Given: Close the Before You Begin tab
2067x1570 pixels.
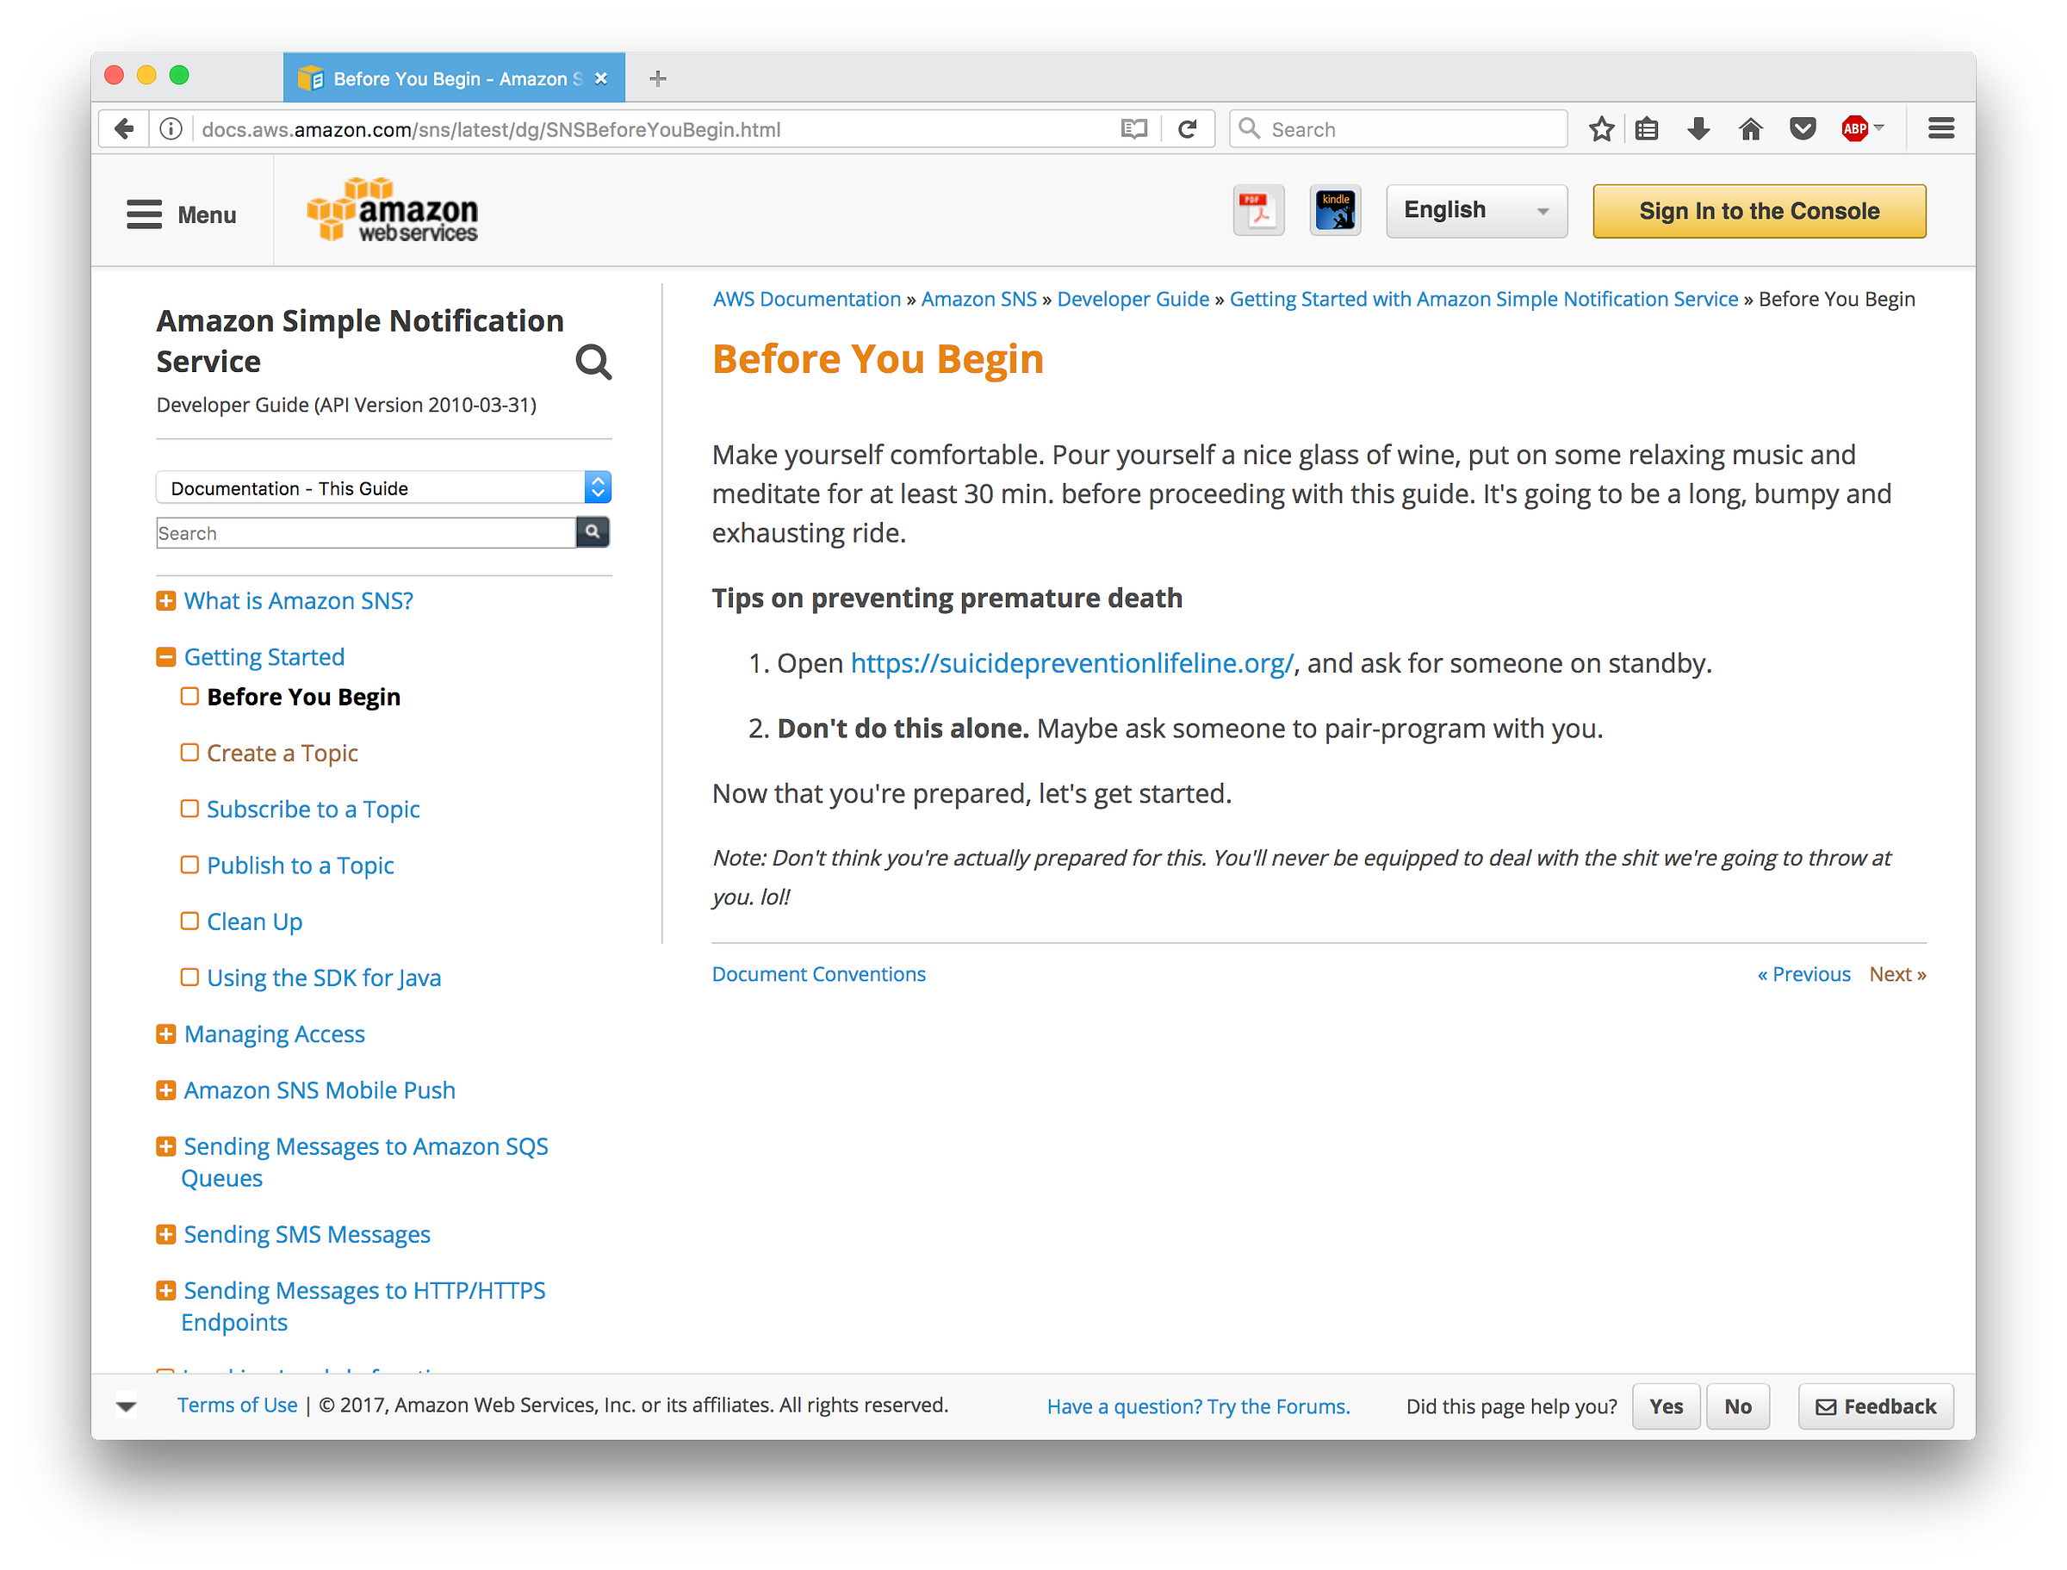Looking at the screenshot, I should point(601,78).
